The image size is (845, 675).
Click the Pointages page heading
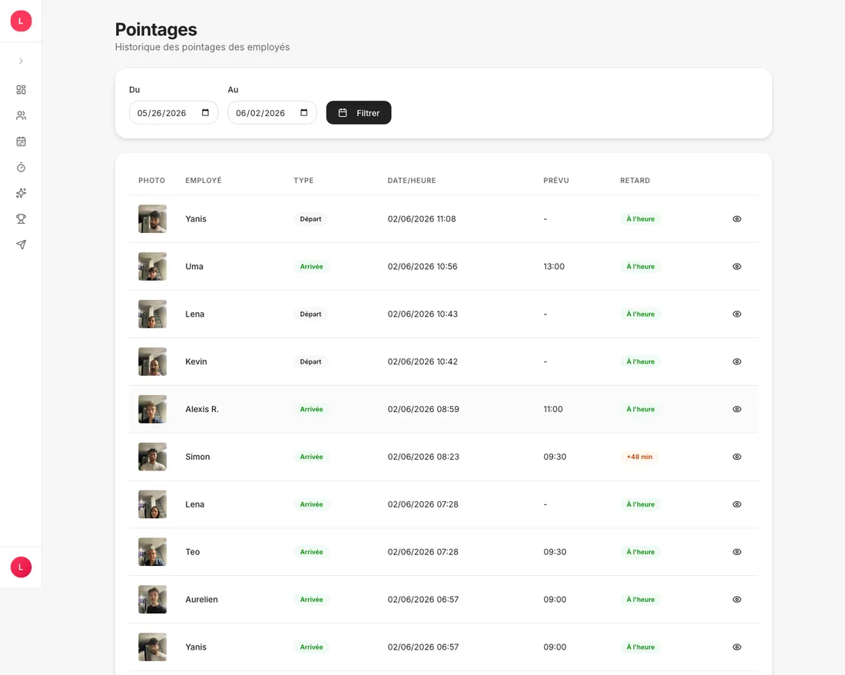pyautogui.click(x=156, y=30)
